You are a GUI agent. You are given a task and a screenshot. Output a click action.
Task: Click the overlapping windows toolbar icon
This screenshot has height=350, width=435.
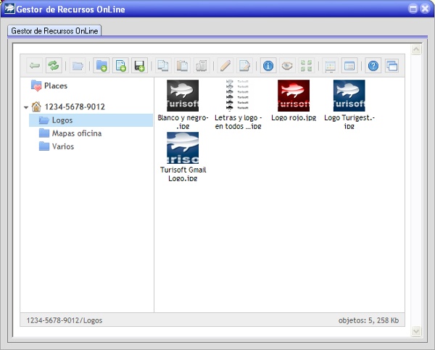click(x=392, y=66)
